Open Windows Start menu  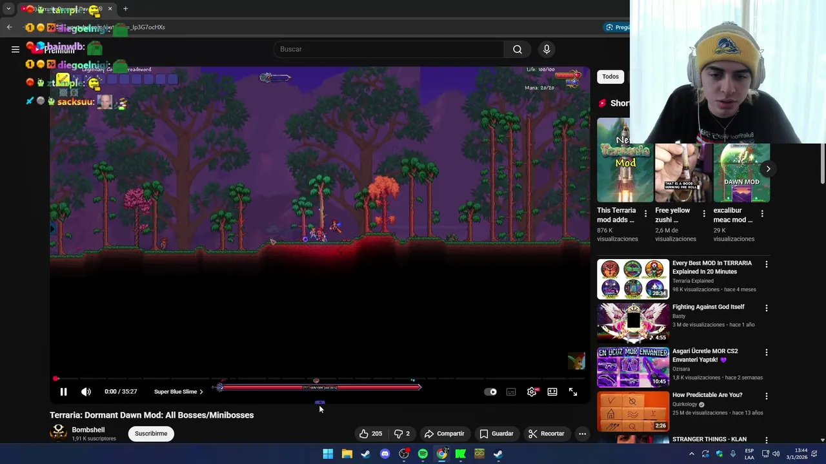coord(328,454)
